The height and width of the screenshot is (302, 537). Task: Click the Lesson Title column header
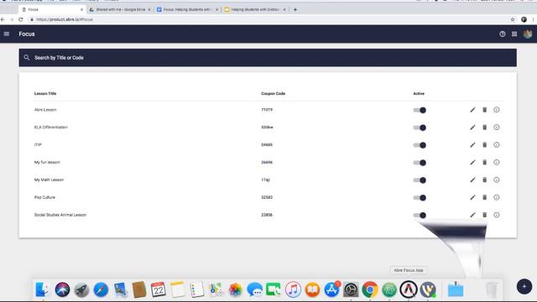[45, 93]
